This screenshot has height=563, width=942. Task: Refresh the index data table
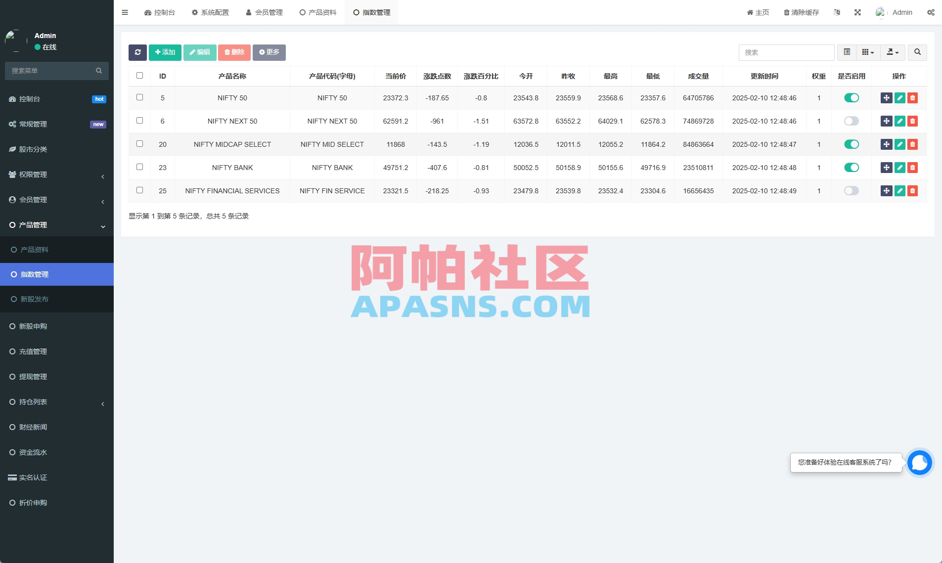coord(137,52)
